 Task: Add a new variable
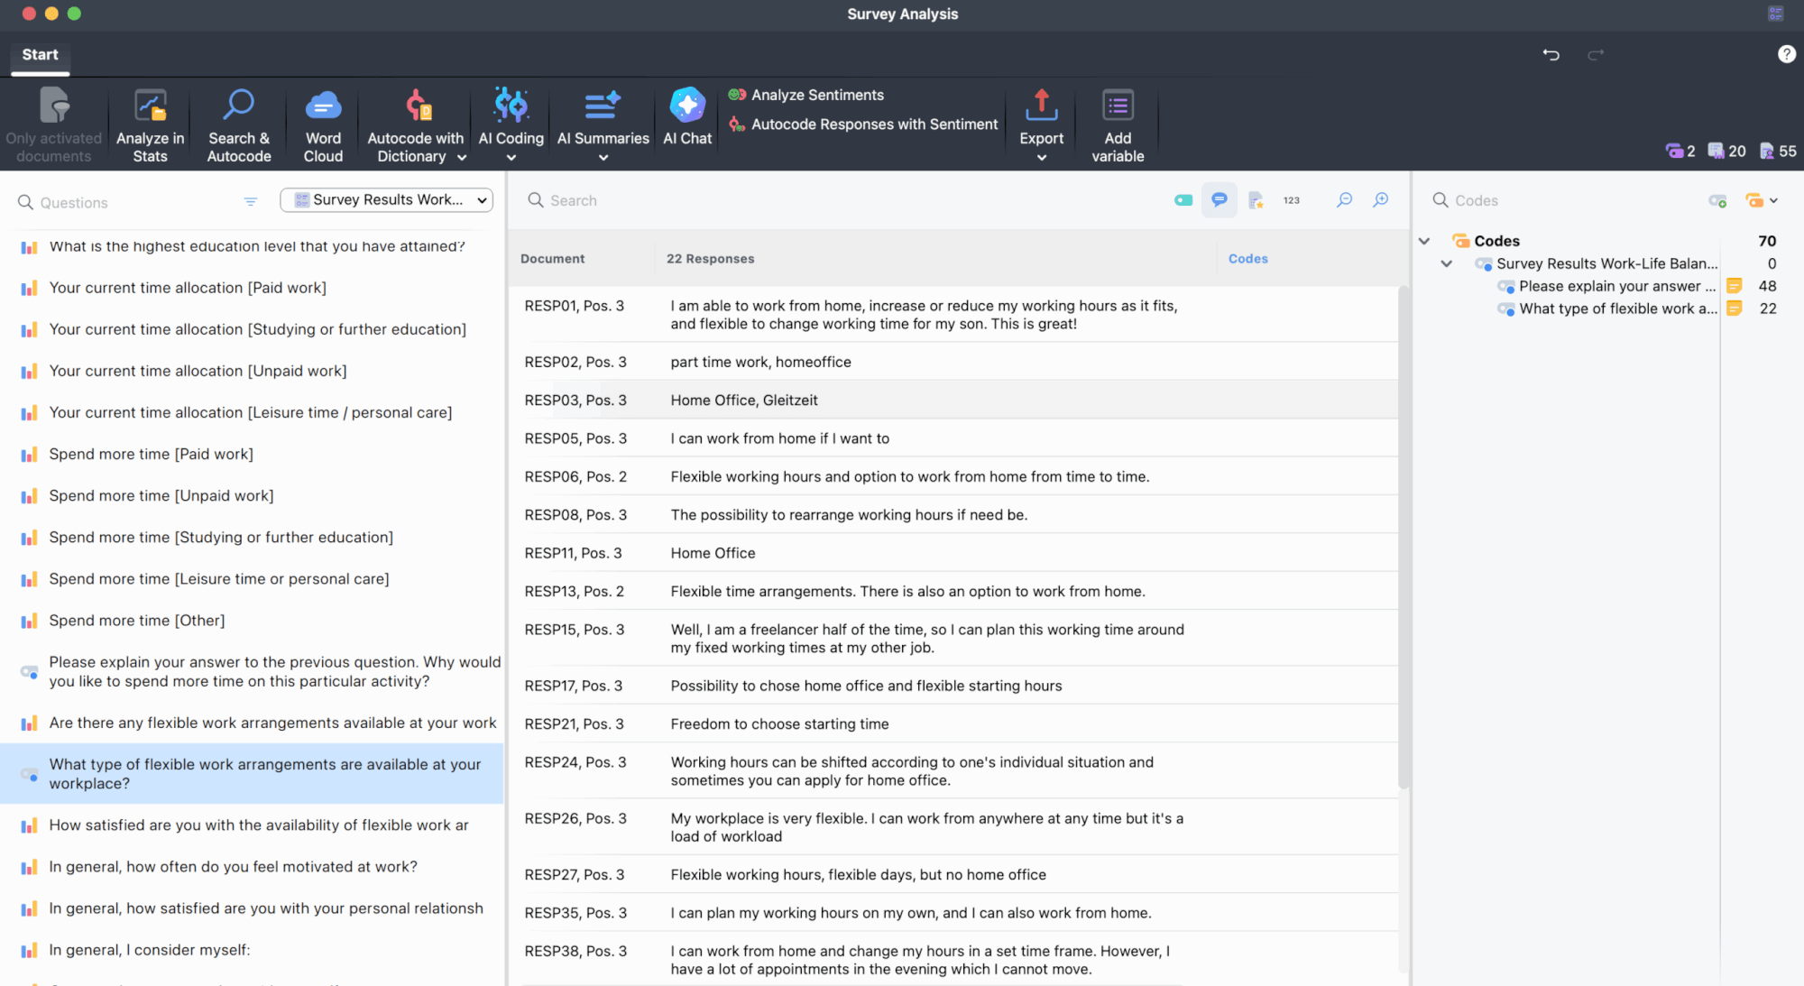(1117, 124)
